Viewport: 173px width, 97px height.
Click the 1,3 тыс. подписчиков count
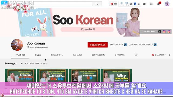point(37,47)
